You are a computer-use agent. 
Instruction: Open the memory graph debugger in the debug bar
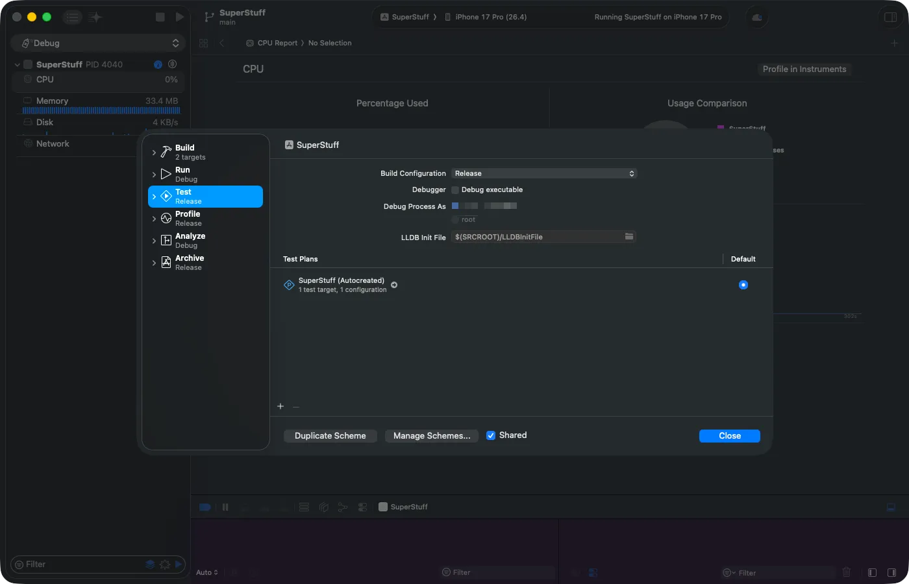pos(343,507)
